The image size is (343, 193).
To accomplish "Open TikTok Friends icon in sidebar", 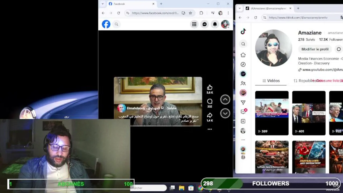I will (x=243, y=83).
